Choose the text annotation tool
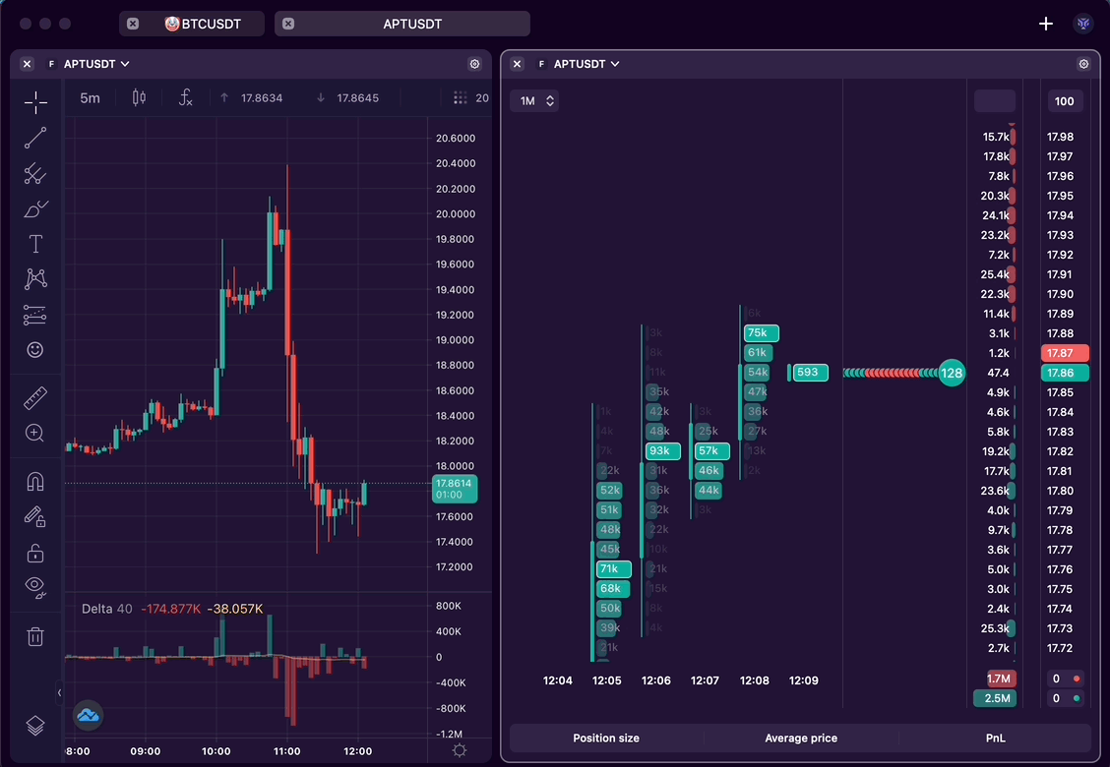The image size is (1110, 767). pyautogui.click(x=35, y=244)
